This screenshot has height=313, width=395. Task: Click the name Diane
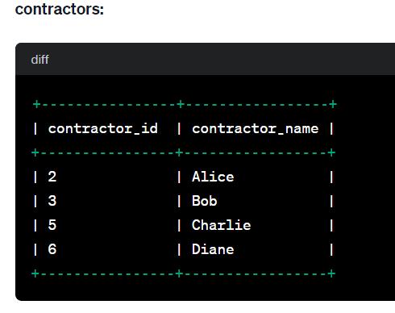pos(213,249)
